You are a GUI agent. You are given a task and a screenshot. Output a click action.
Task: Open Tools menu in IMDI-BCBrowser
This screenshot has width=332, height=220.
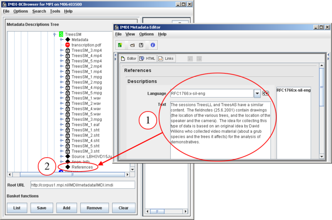click(55, 11)
